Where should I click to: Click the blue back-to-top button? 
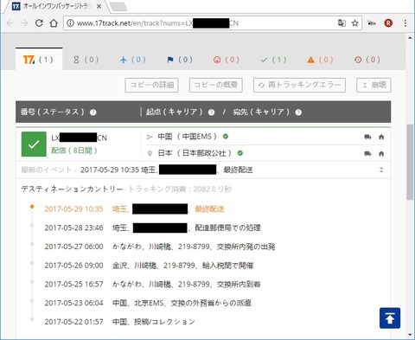click(x=390, y=318)
